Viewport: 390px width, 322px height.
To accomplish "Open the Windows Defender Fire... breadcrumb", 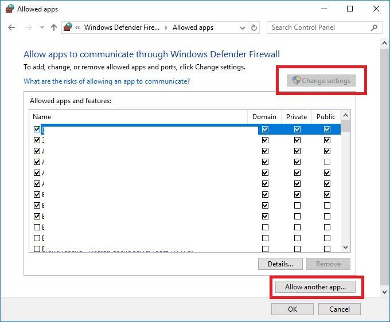I will [x=122, y=28].
